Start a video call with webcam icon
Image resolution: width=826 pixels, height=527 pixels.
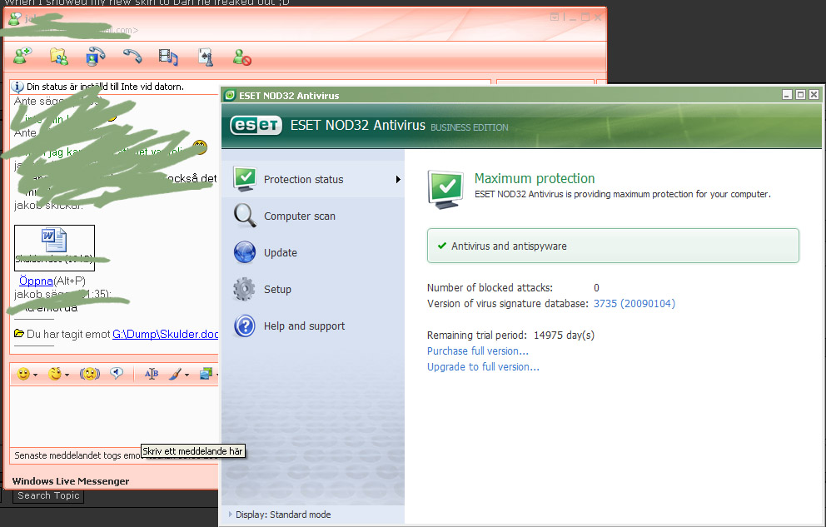click(96, 56)
